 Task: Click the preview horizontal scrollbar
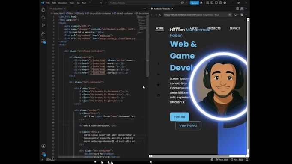pyautogui.click(x=191, y=156)
